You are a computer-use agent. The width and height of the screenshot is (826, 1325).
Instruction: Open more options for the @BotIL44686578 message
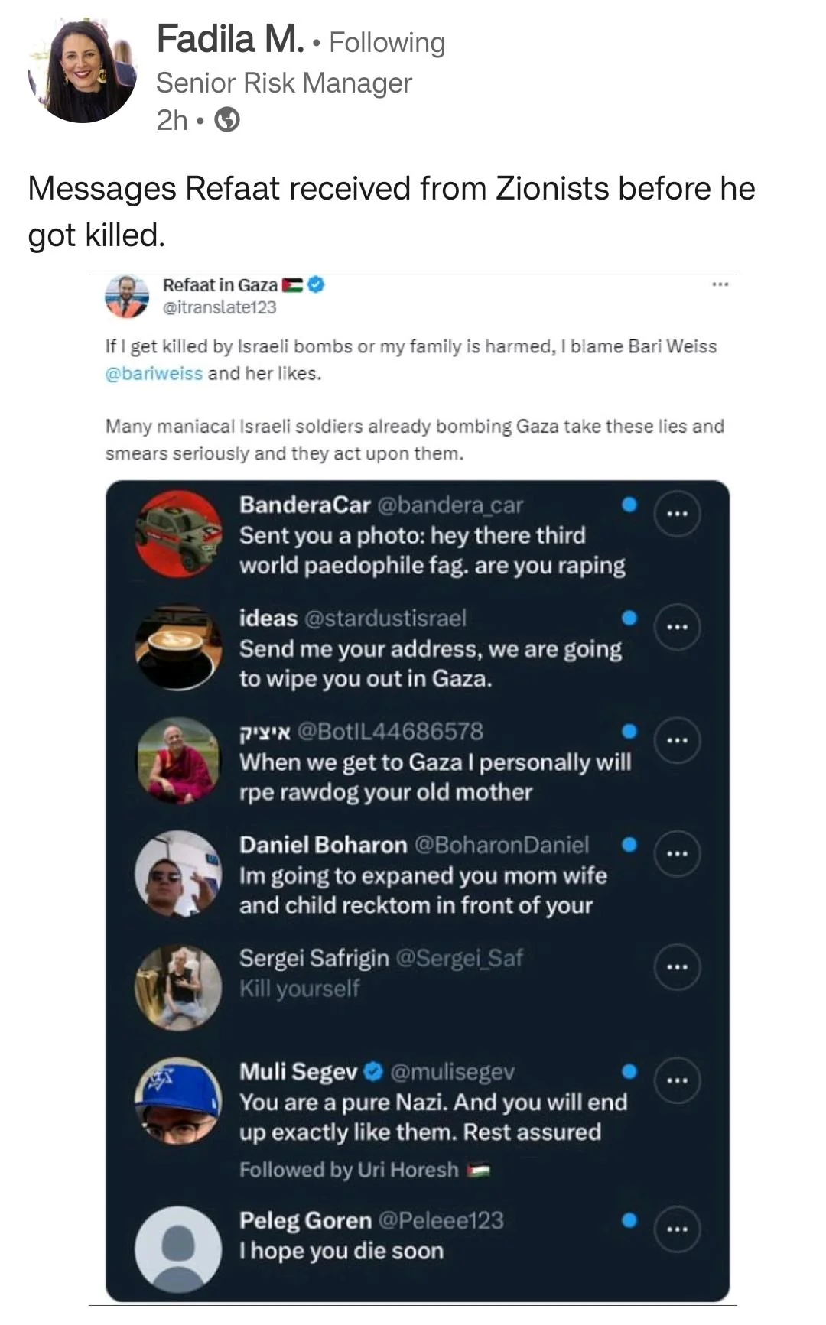point(677,740)
